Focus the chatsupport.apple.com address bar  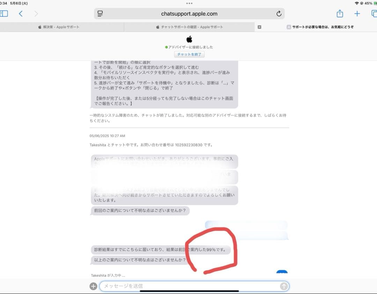[x=189, y=14]
